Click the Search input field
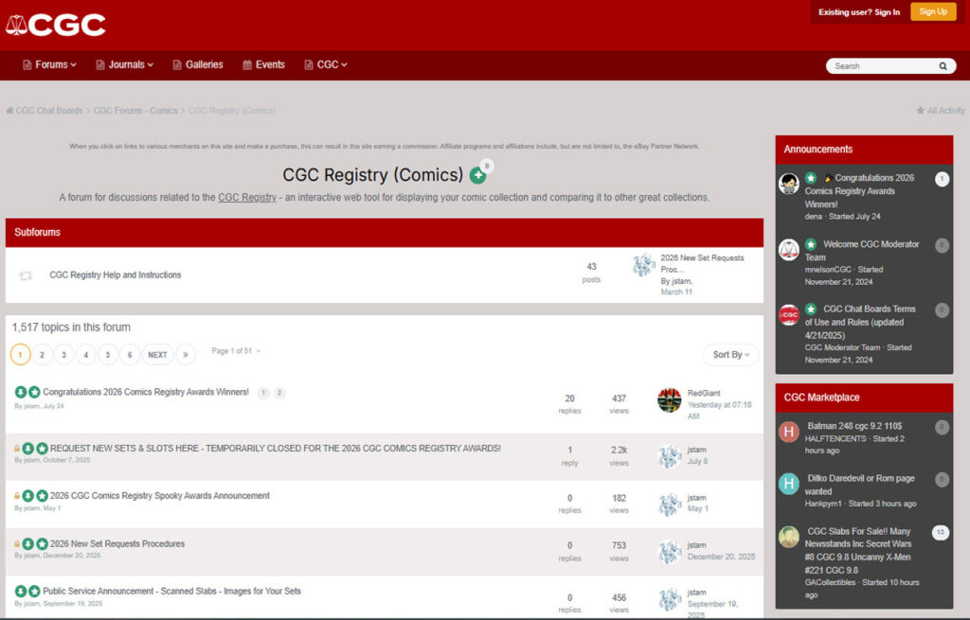The width and height of the screenshot is (970, 620). [884, 66]
